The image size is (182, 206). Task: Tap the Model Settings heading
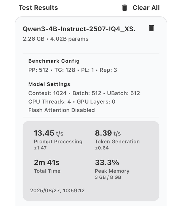[x=49, y=84]
